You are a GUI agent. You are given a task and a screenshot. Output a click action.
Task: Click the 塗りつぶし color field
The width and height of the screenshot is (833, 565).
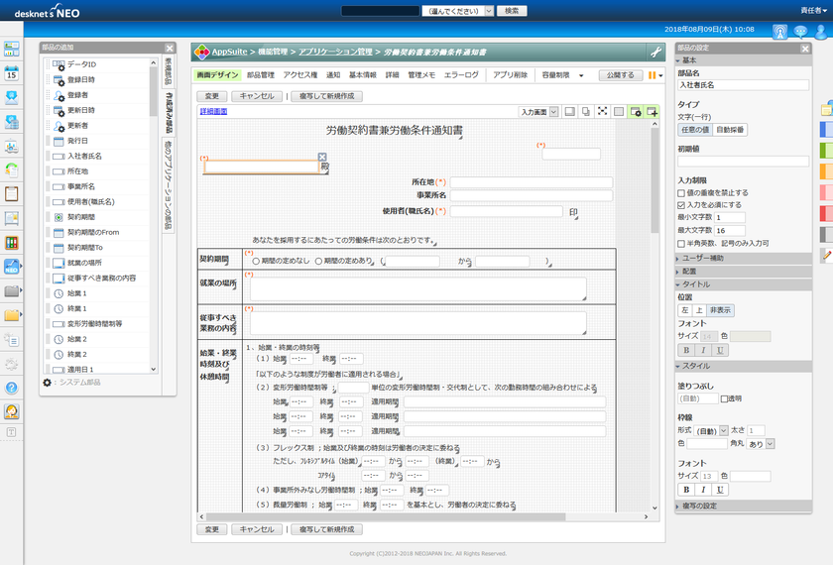696,398
